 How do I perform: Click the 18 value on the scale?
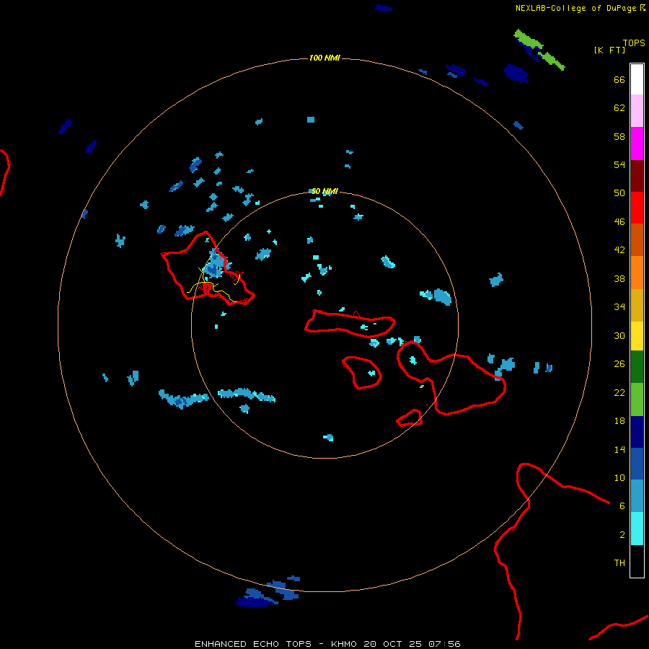point(619,421)
